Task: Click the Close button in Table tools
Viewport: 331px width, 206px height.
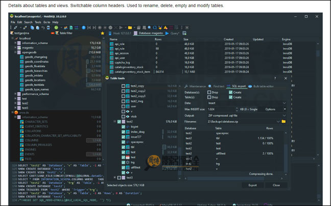Action: click(276, 185)
